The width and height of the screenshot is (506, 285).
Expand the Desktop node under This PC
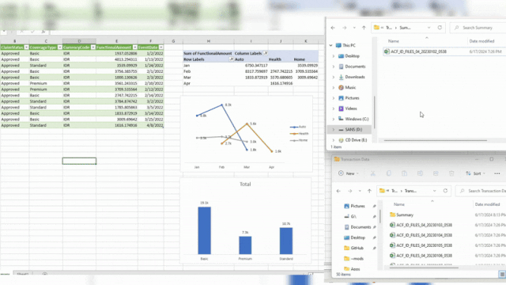coord(334,56)
